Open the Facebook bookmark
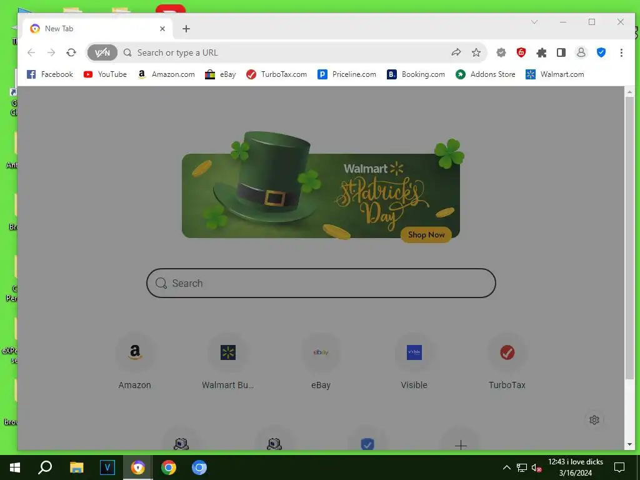Image resolution: width=640 pixels, height=480 pixels. [50, 74]
